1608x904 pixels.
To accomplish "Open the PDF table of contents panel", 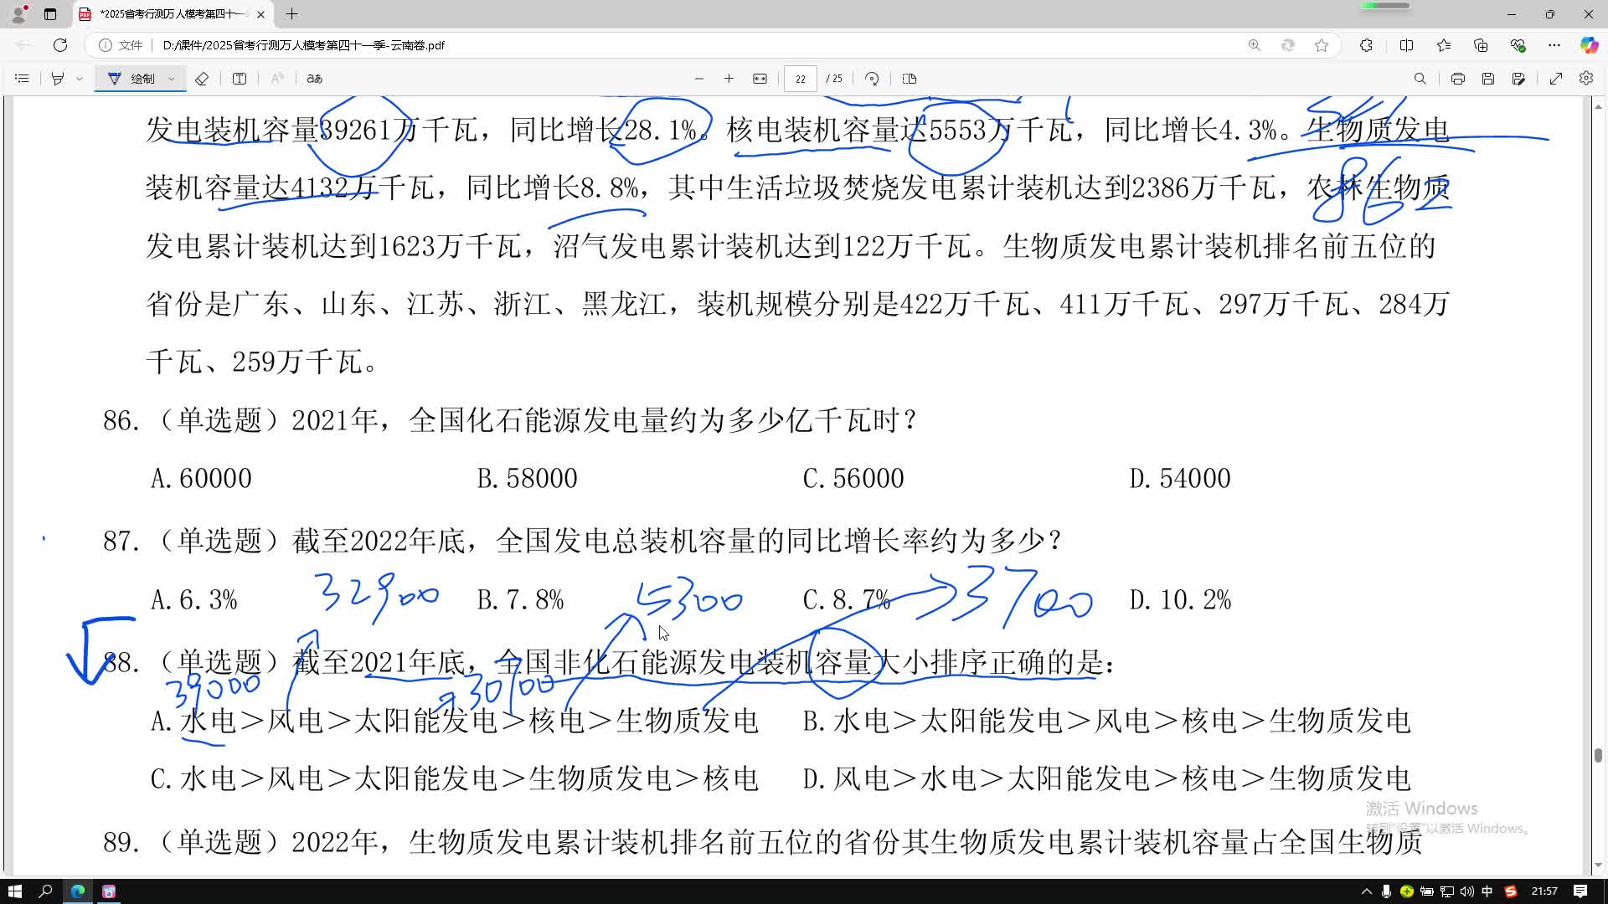I will coord(22,78).
